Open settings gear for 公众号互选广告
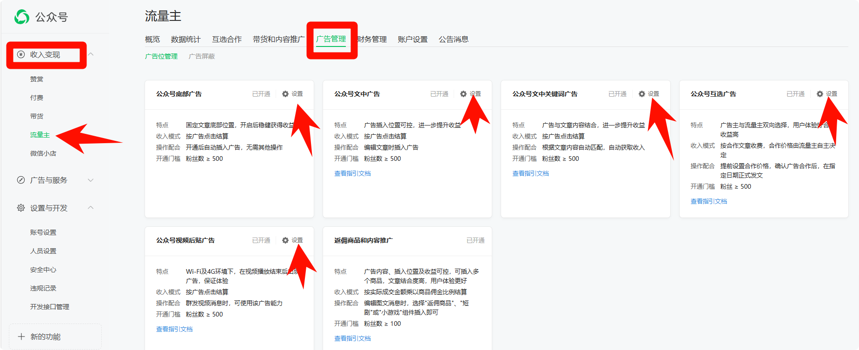The image size is (859, 350). pos(820,94)
